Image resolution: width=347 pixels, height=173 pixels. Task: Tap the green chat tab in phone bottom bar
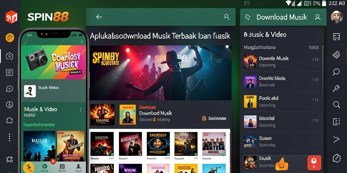(45, 167)
